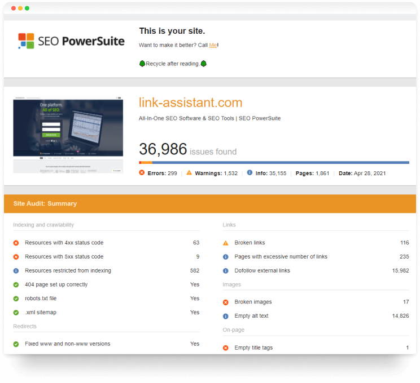Click the red Errors icon
The height and width of the screenshot is (383, 420).
pos(142,173)
